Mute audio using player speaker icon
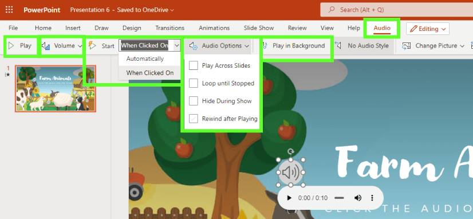 [x=358, y=198]
